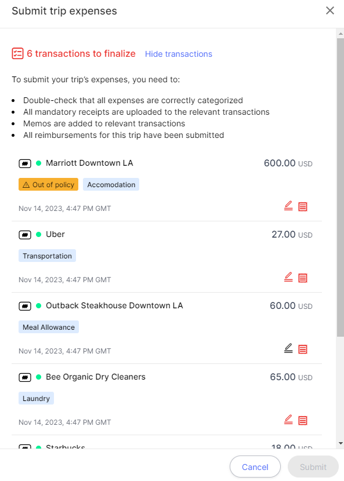Click memo pencil icon for Uber transaction
This screenshot has height=481, width=344.
(288, 277)
